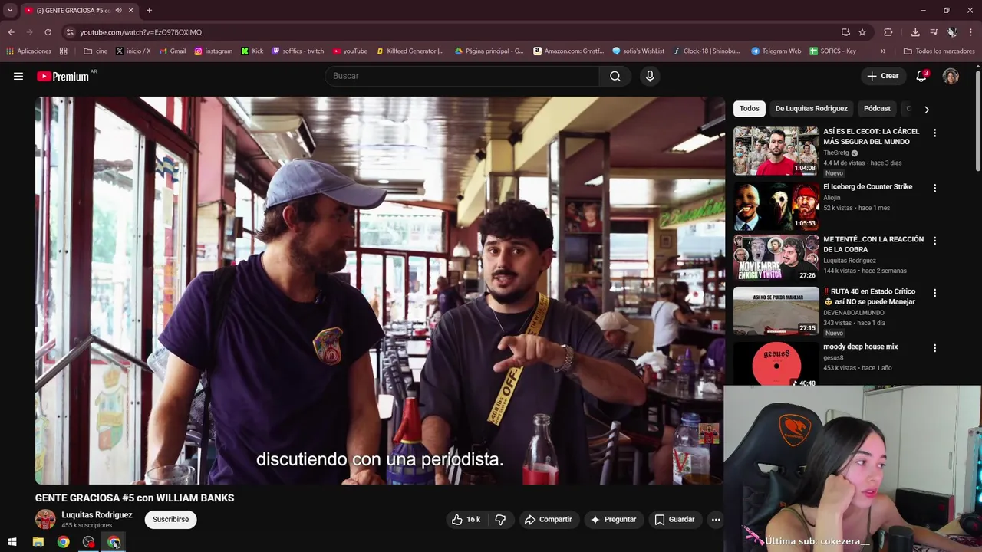Open the instagram bookmark
This screenshot has width=982, height=552.
213,51
